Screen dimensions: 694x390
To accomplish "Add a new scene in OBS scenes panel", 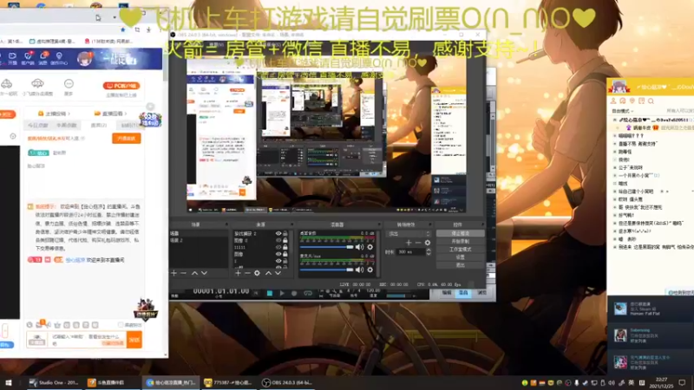I will tap(174, 273).
